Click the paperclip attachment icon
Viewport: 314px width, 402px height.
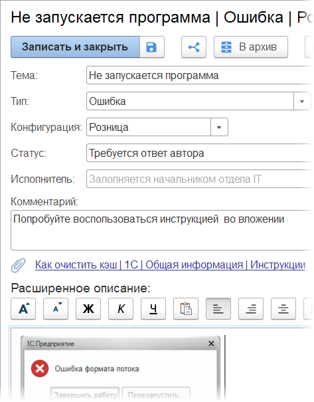click(18, 265)
